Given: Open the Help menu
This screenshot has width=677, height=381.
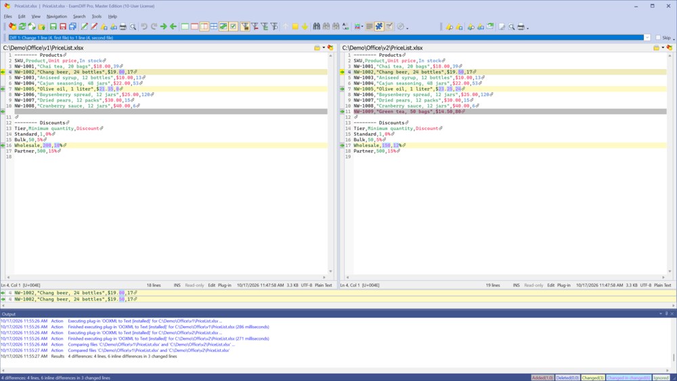Looking at the screenshot, I should tap(112, 16).
